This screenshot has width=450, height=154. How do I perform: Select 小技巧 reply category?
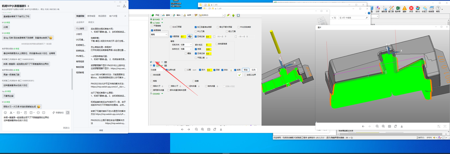pos(79,34)
